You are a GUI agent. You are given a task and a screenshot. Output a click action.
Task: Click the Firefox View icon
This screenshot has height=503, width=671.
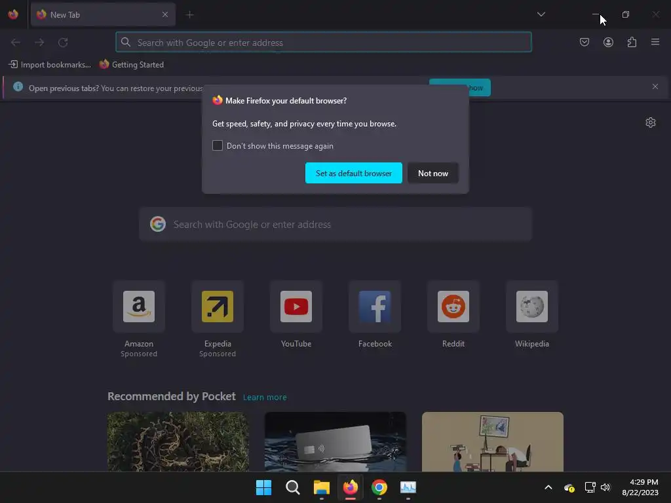[13, 14]
